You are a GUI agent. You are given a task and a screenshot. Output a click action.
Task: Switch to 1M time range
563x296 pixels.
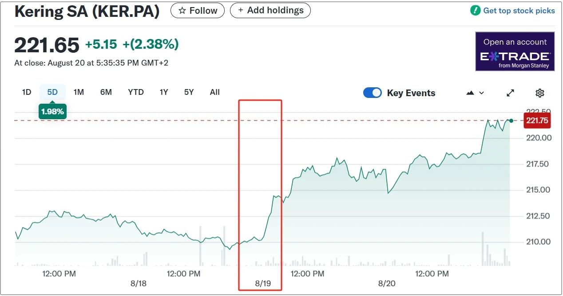coord(79,92)
